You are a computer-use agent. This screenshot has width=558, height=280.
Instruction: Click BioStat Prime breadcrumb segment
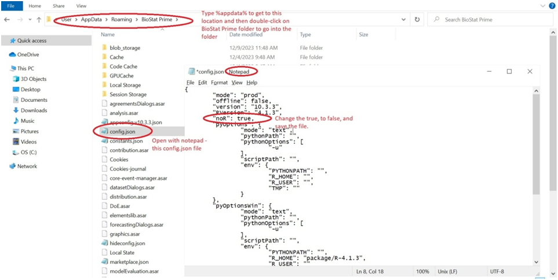(156, 20)
